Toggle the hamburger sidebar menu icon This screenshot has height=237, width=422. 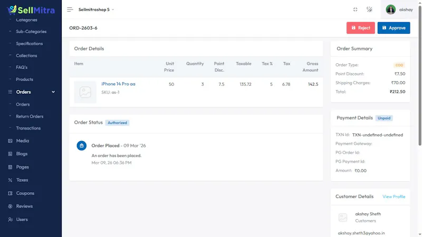coord(70,9)
